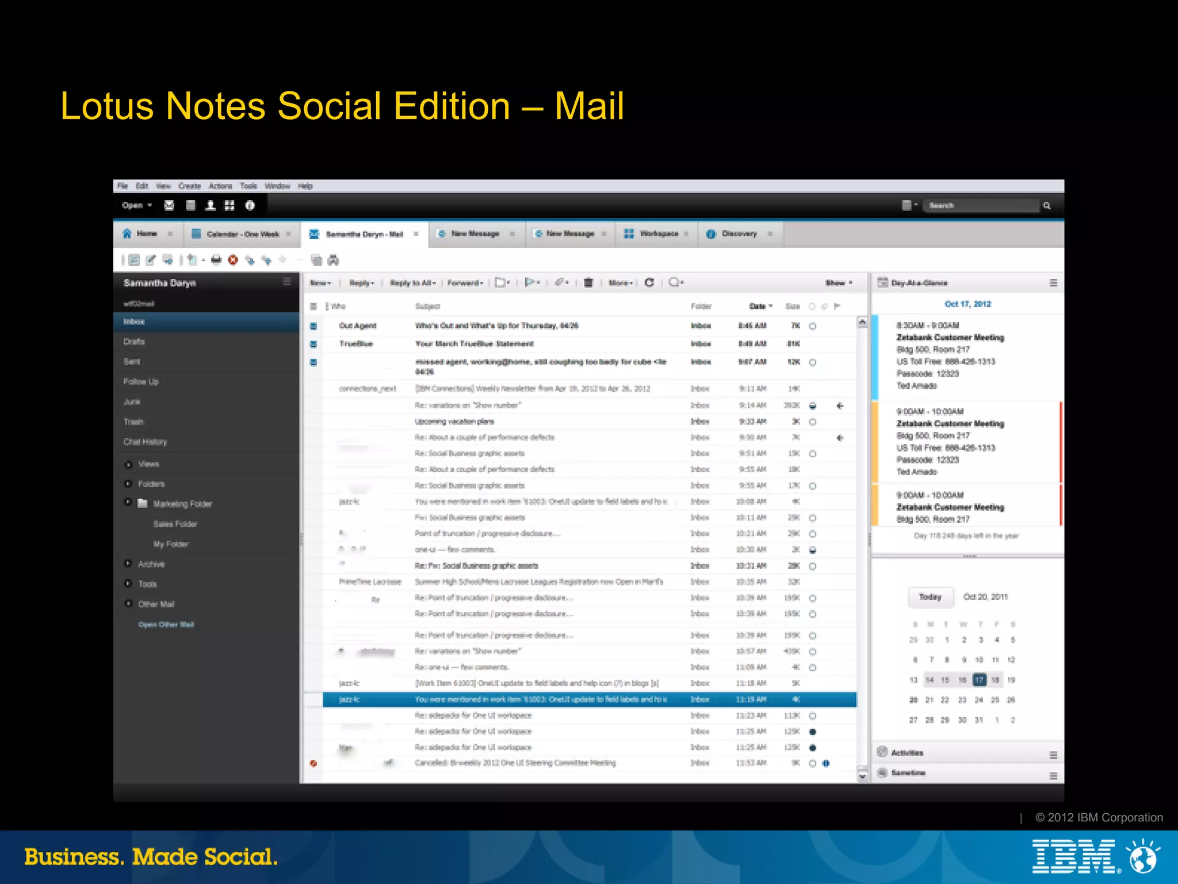The image size is (1178, 884).
Task: Toggle circle on Upcoming vacation plans row
Action: tap(813, 422)
